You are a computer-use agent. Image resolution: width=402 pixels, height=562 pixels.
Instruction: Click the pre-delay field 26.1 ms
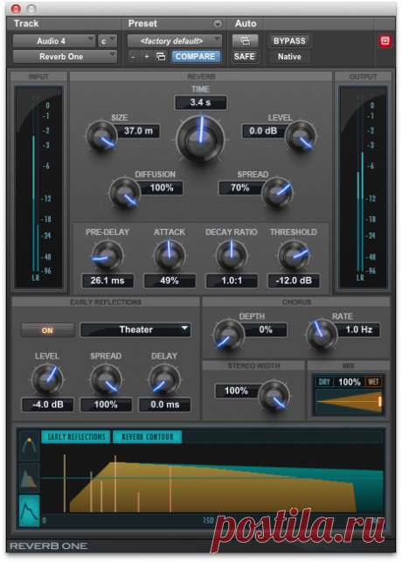[x=107, y=281]
